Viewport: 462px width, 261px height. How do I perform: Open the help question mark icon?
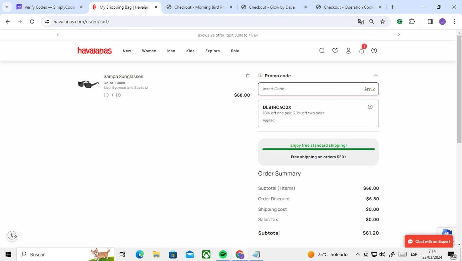[x=374, y=51]
